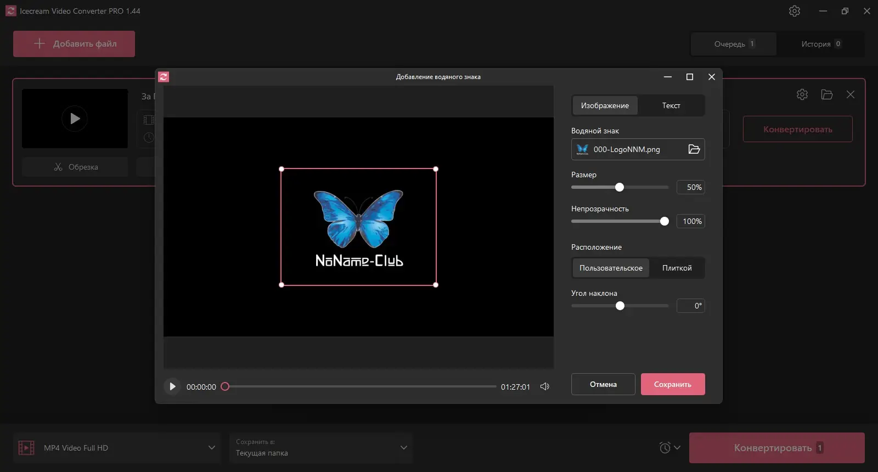Click the opacity 100% value field
Image resolution: width=878 pixels, height=472 pixels.
click(x=691, y=221)
